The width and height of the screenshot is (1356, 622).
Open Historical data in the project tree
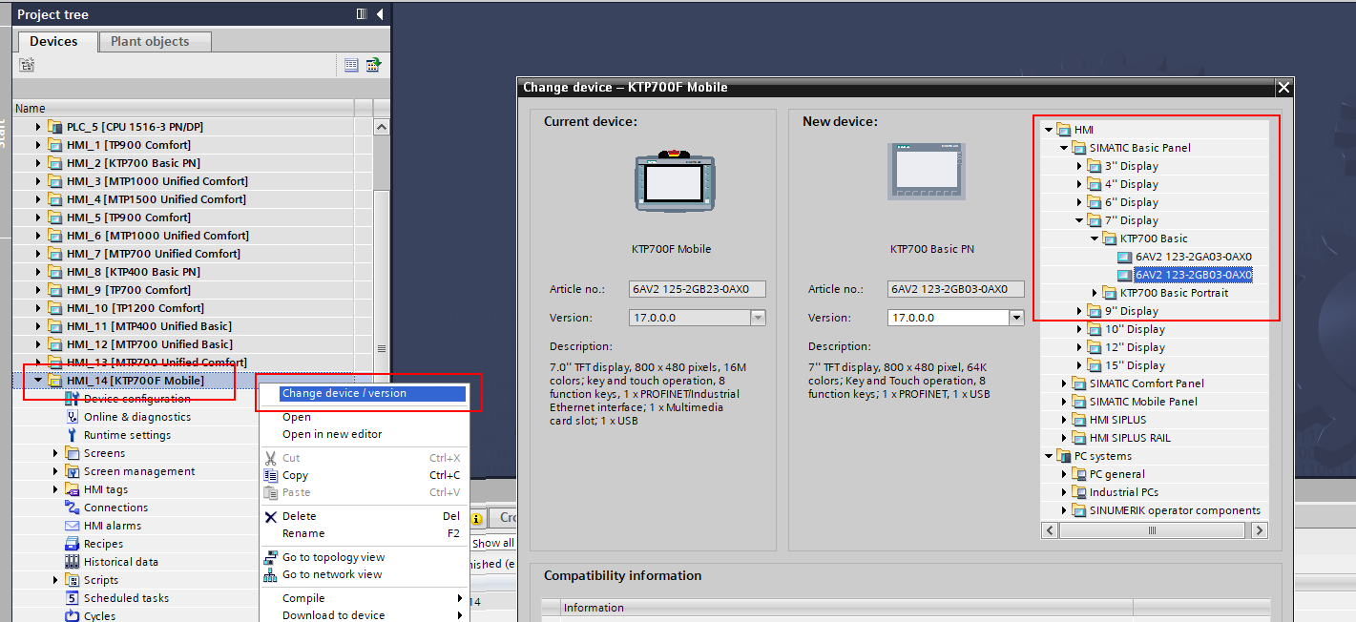pyautogui.click(x=120, y=562)
